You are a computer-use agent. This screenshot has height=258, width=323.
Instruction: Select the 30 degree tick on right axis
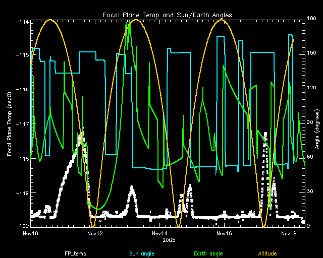click(310, 192)
